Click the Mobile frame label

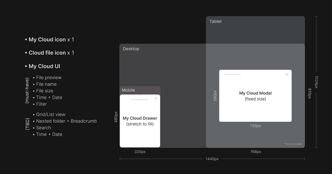click(x=128, y=90)
